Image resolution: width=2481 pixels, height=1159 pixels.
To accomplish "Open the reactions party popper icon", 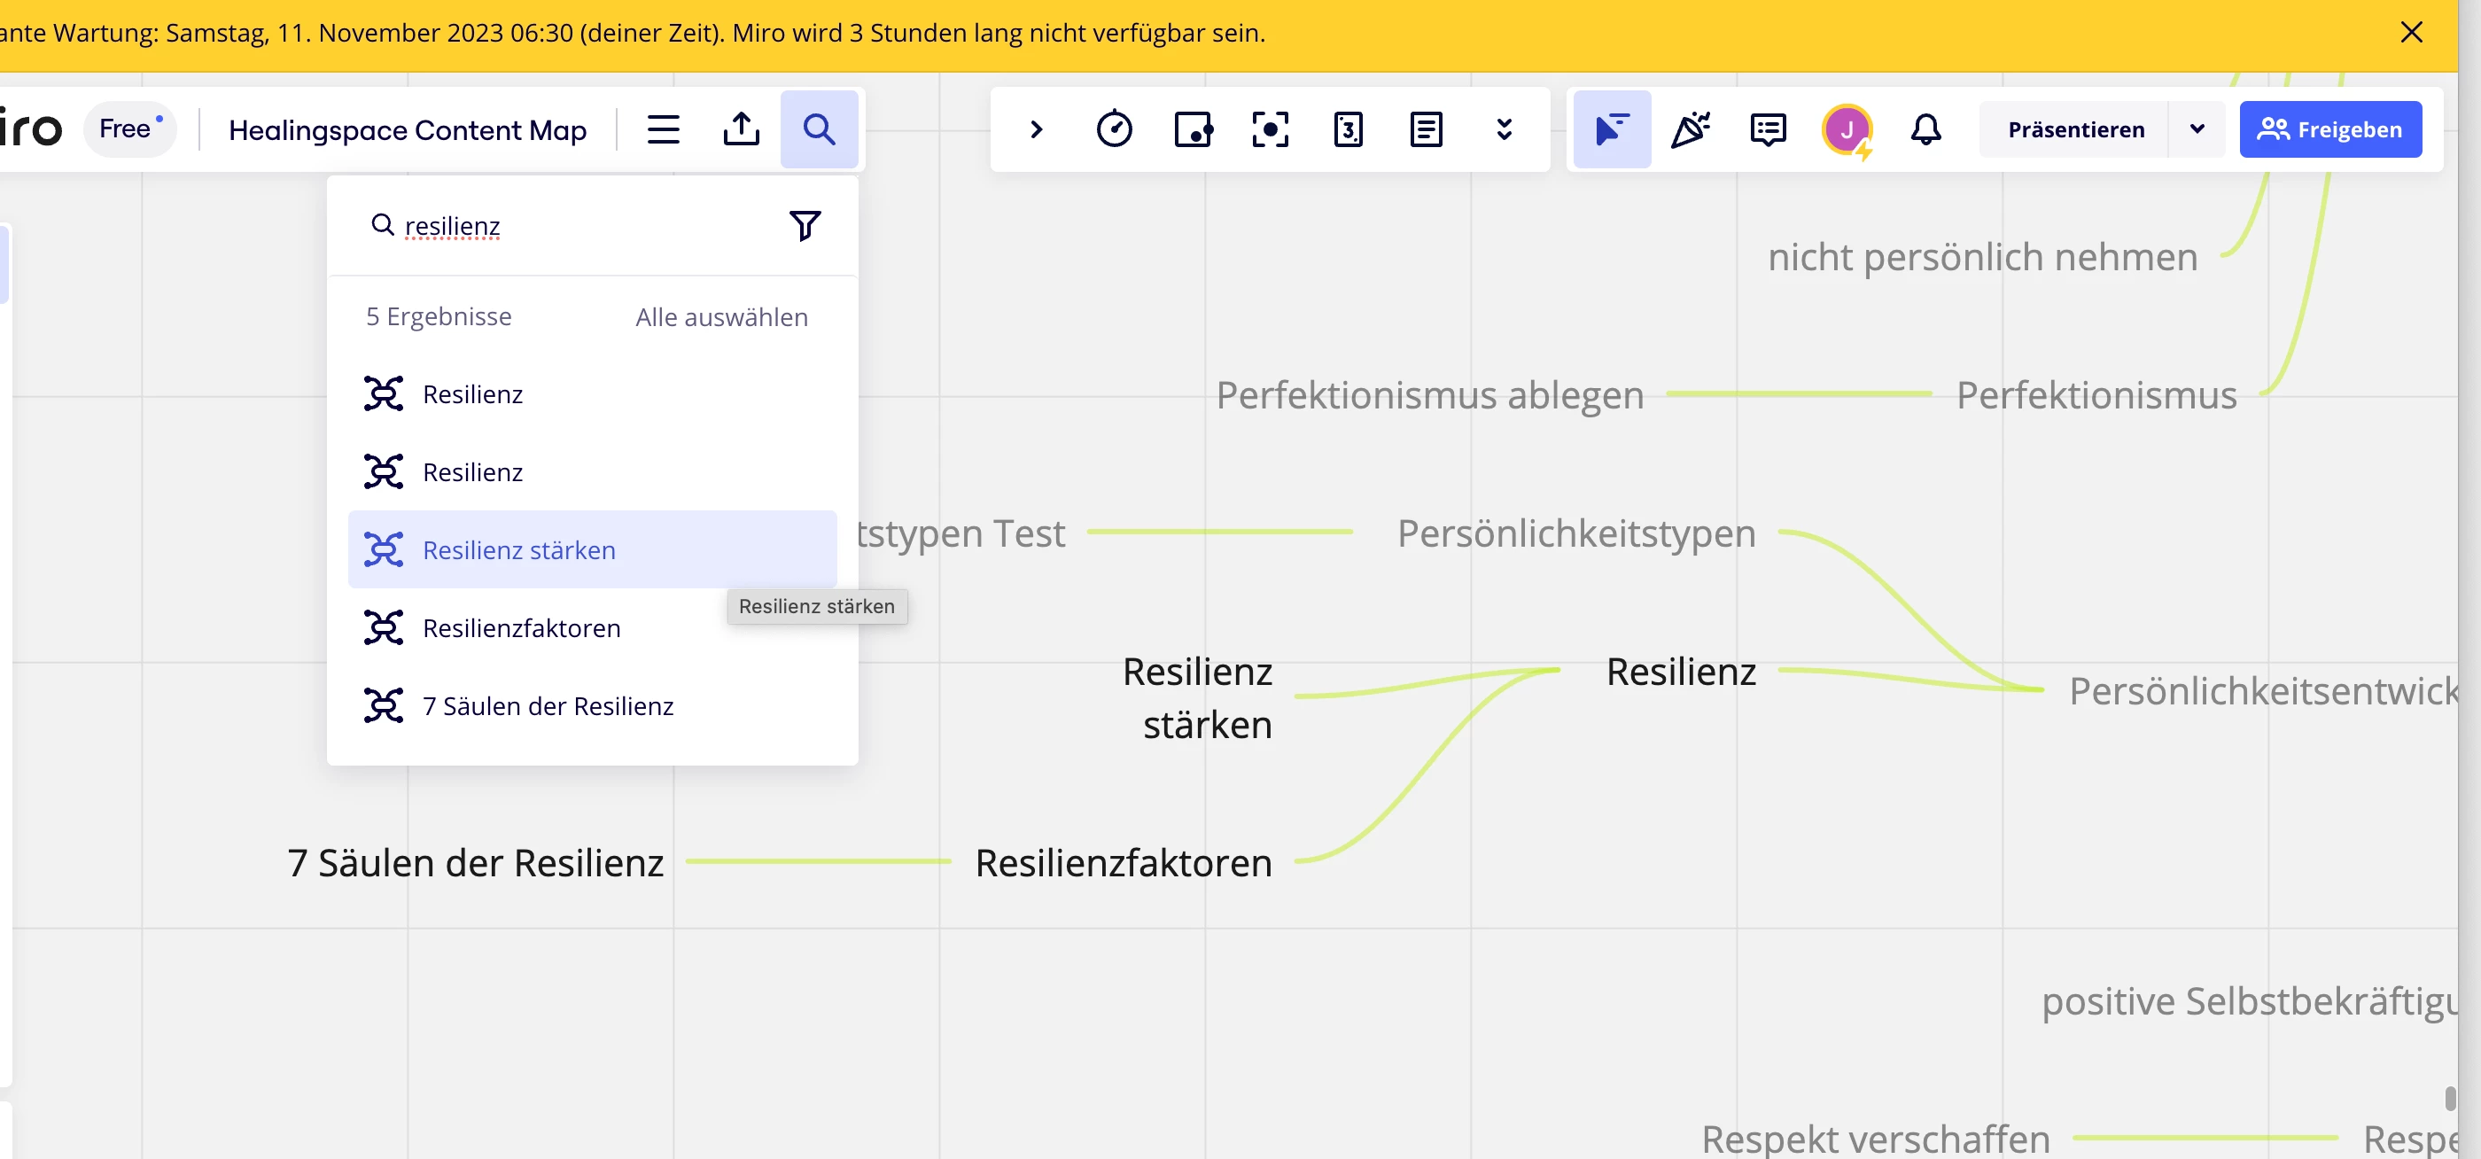I will [x=1691, y=129].
